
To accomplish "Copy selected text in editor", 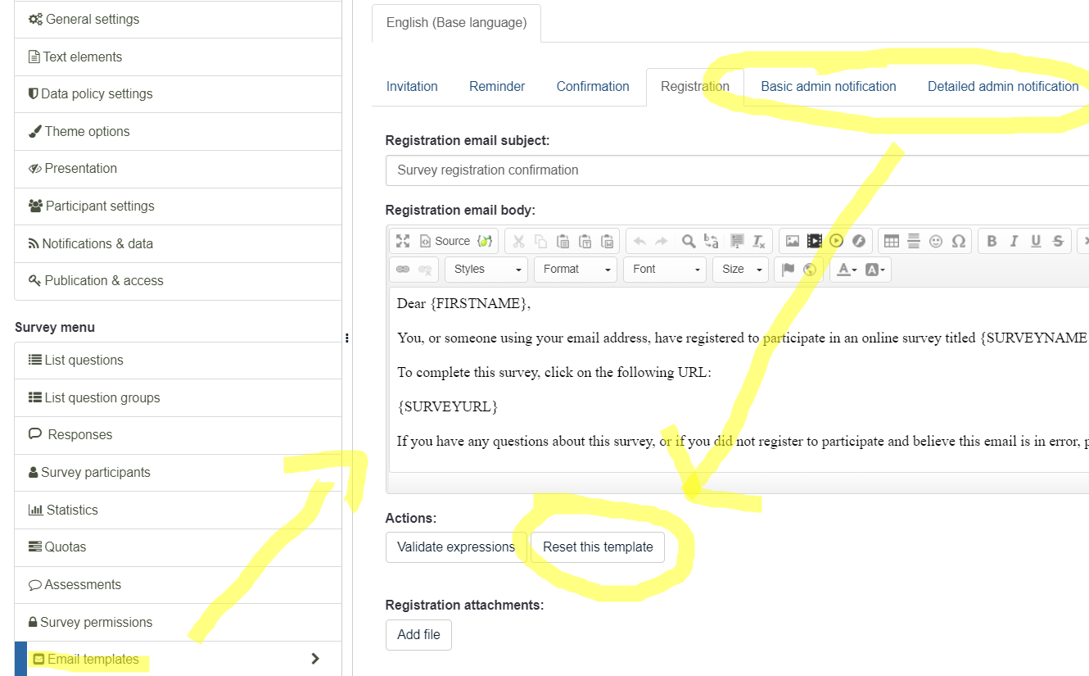I will 540,241.
